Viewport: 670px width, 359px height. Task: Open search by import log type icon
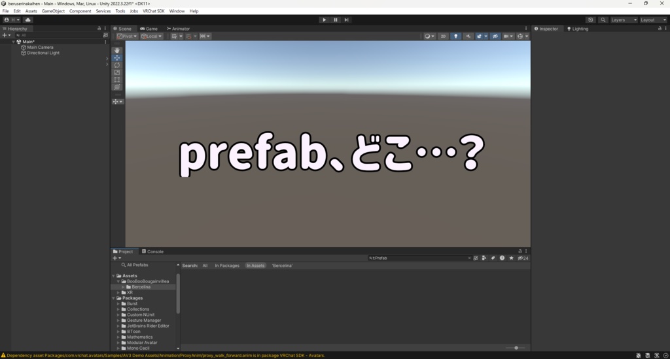pyautogui.click(x=502, y=258)
